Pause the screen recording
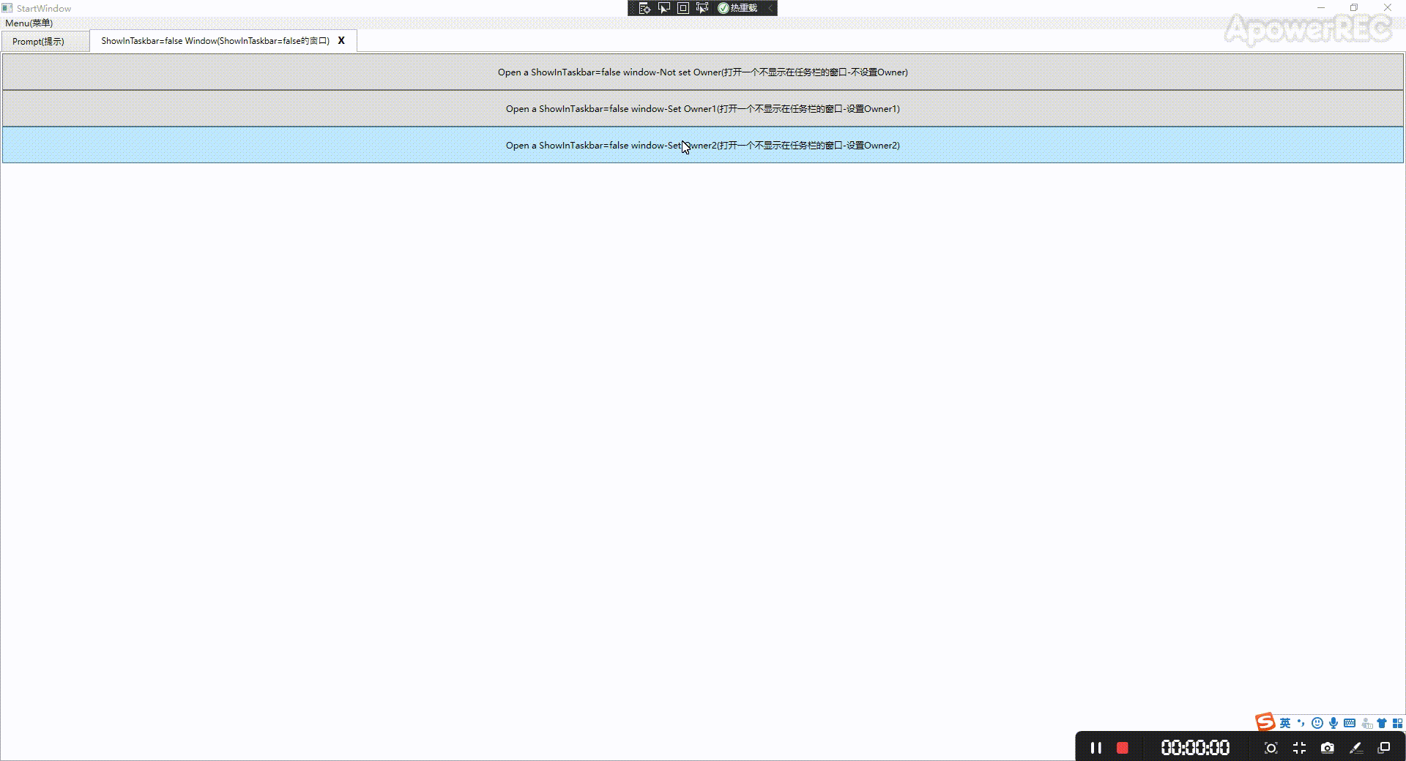 (x=1096, y=748)
